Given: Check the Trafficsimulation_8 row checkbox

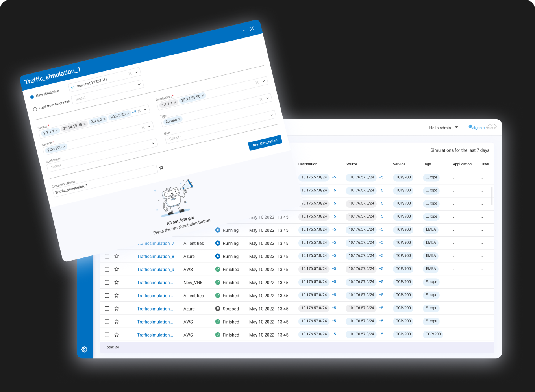Looking at the screenshot, I should 107,256.
